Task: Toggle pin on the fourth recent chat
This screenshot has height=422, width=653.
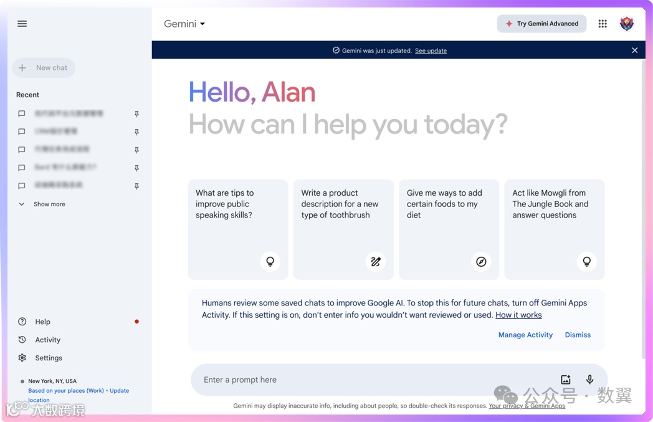Action: point(136,168)
